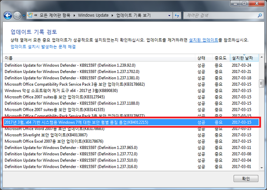Sort by the 상태 column header
This screenshot has height=190, width=267.
tap(204, 58)
